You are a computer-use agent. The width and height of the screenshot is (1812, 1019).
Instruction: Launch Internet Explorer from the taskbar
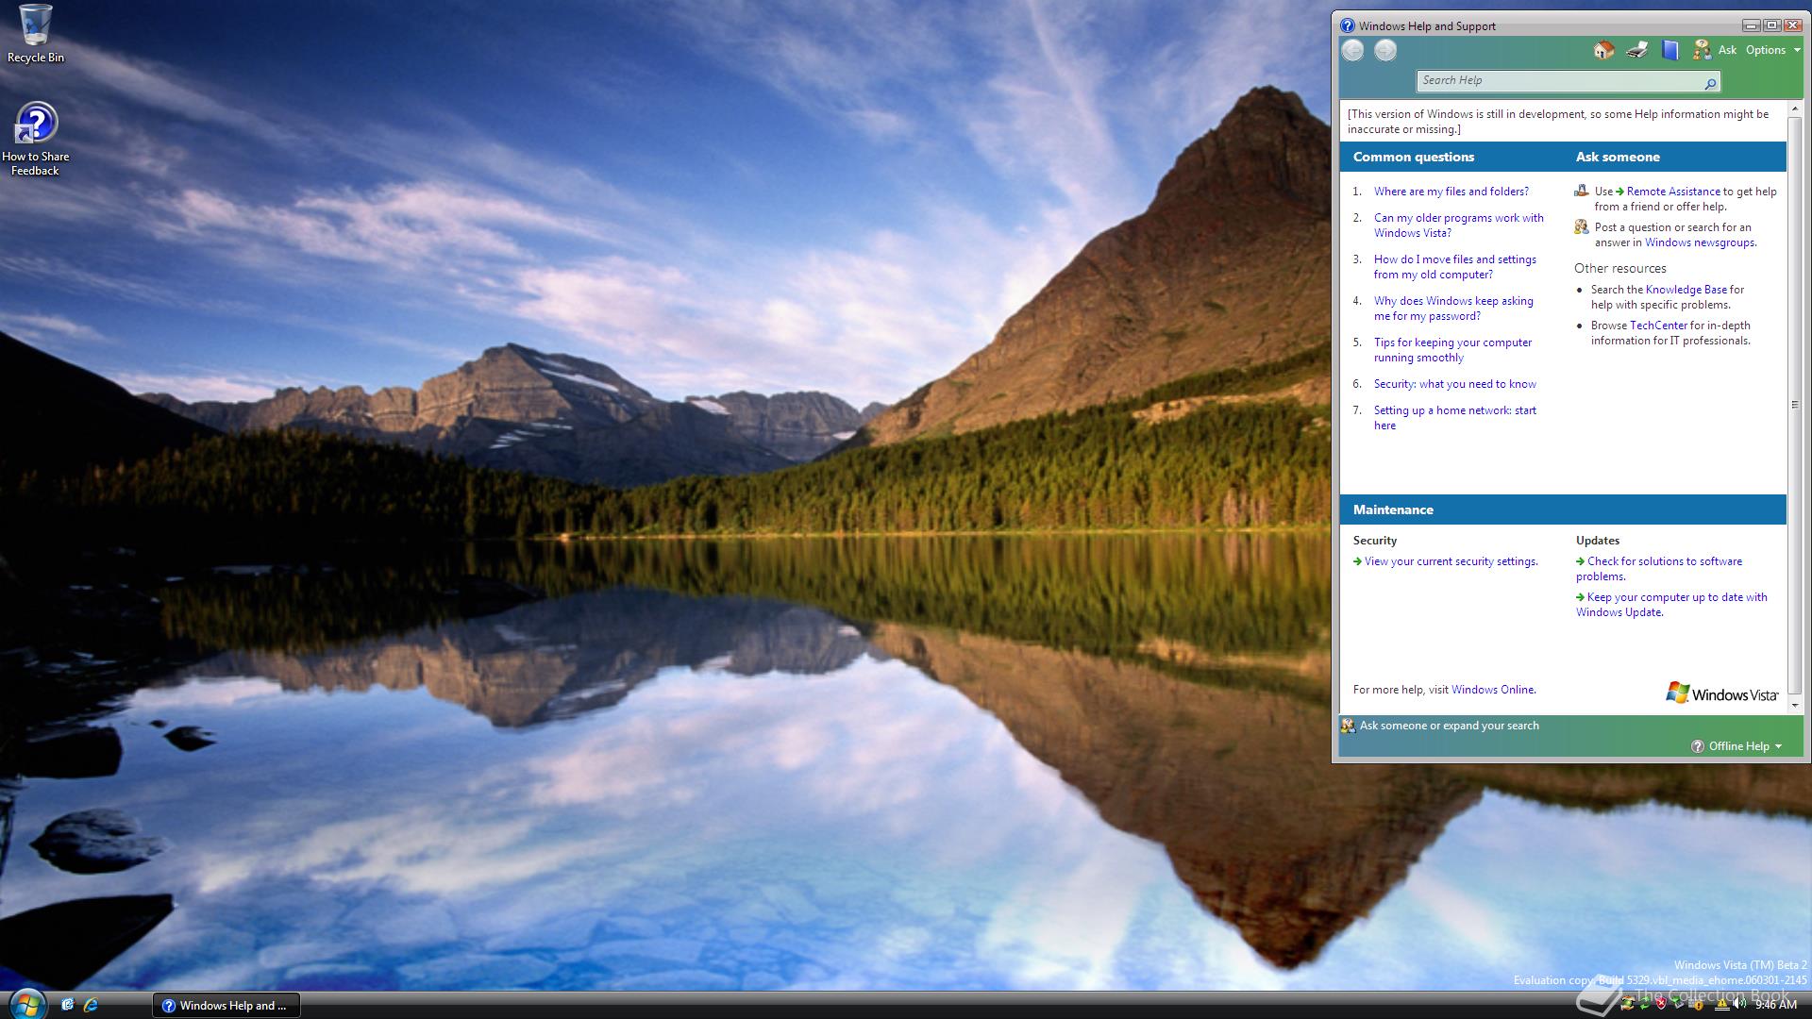click(91, 1006)
